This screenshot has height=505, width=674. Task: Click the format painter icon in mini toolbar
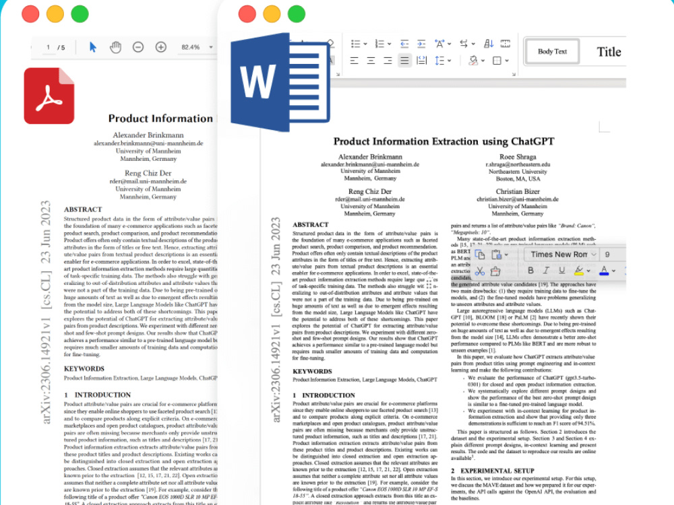tap(495, 271)
